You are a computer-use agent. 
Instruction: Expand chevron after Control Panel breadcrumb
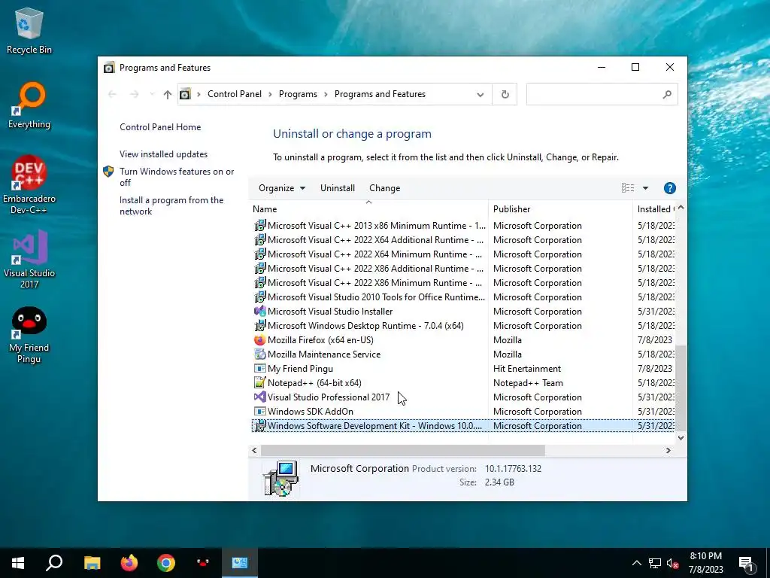[x=270, y=94]
